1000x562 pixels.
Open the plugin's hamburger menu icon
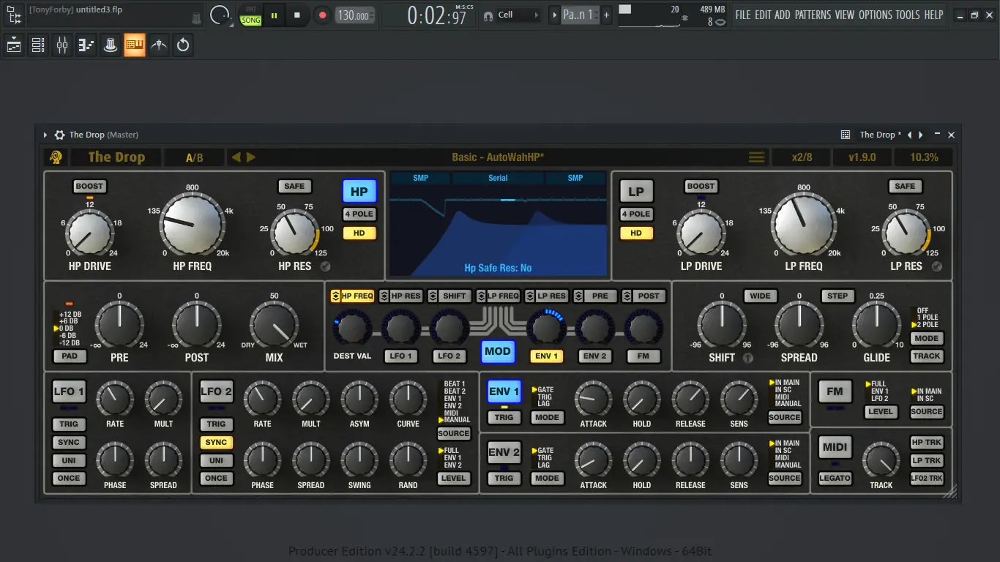click(x=756, y=157)
